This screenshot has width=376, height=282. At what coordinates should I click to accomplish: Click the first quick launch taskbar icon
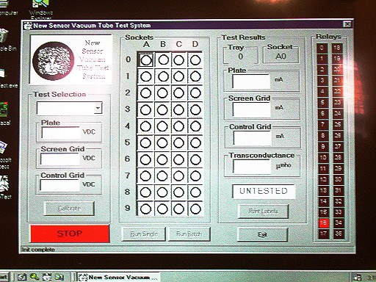21,277
